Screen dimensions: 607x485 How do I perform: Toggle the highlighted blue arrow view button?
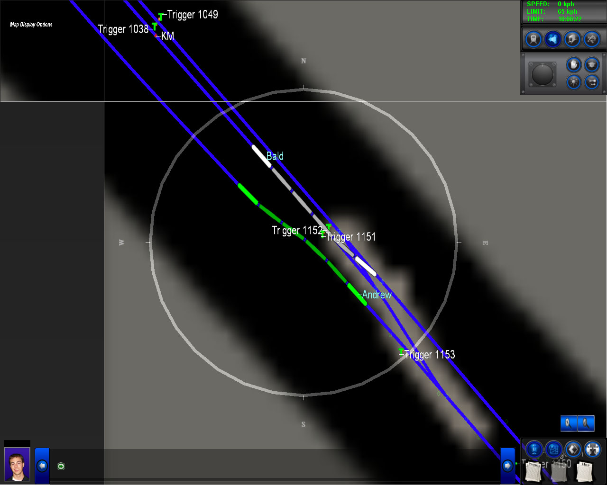coord(553,39)
